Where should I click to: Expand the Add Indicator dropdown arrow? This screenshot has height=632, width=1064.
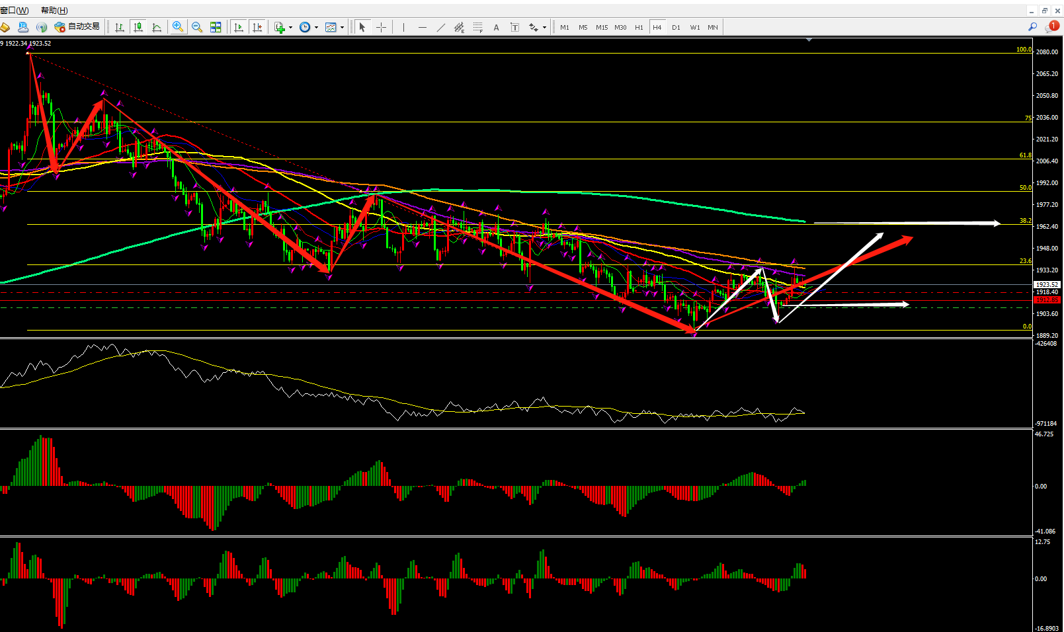pos(290,28)
